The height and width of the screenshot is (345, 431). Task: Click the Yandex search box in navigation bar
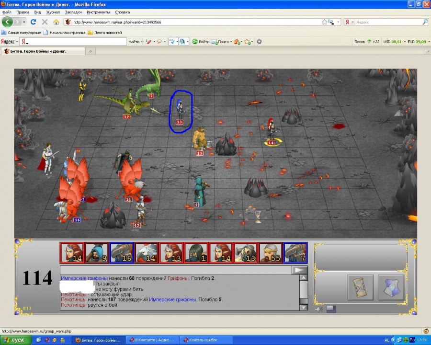pyautogui.click(x=388, y=23)
